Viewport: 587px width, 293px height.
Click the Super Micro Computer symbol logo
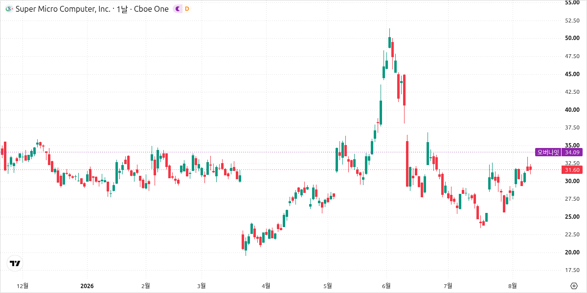[9, 9]
